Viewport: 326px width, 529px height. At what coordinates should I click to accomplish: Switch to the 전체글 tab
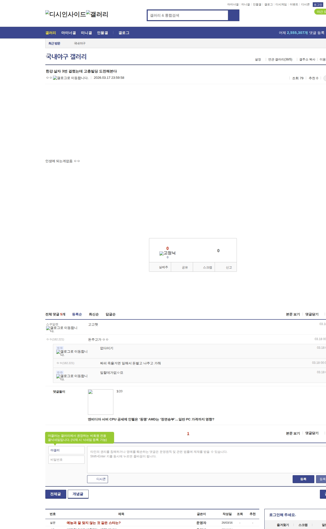[x=56, y=494]
